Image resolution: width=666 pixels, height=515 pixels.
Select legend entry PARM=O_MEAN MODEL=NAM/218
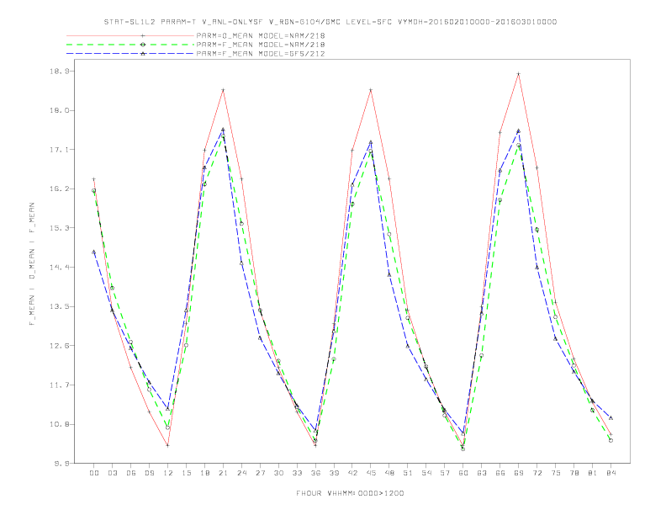[x=261, y=35]
